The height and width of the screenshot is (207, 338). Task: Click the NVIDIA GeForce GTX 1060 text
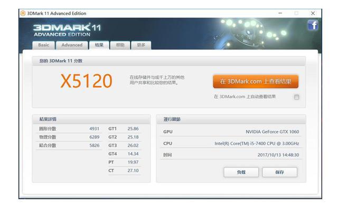pyautogui.click(x=273, y=132)
